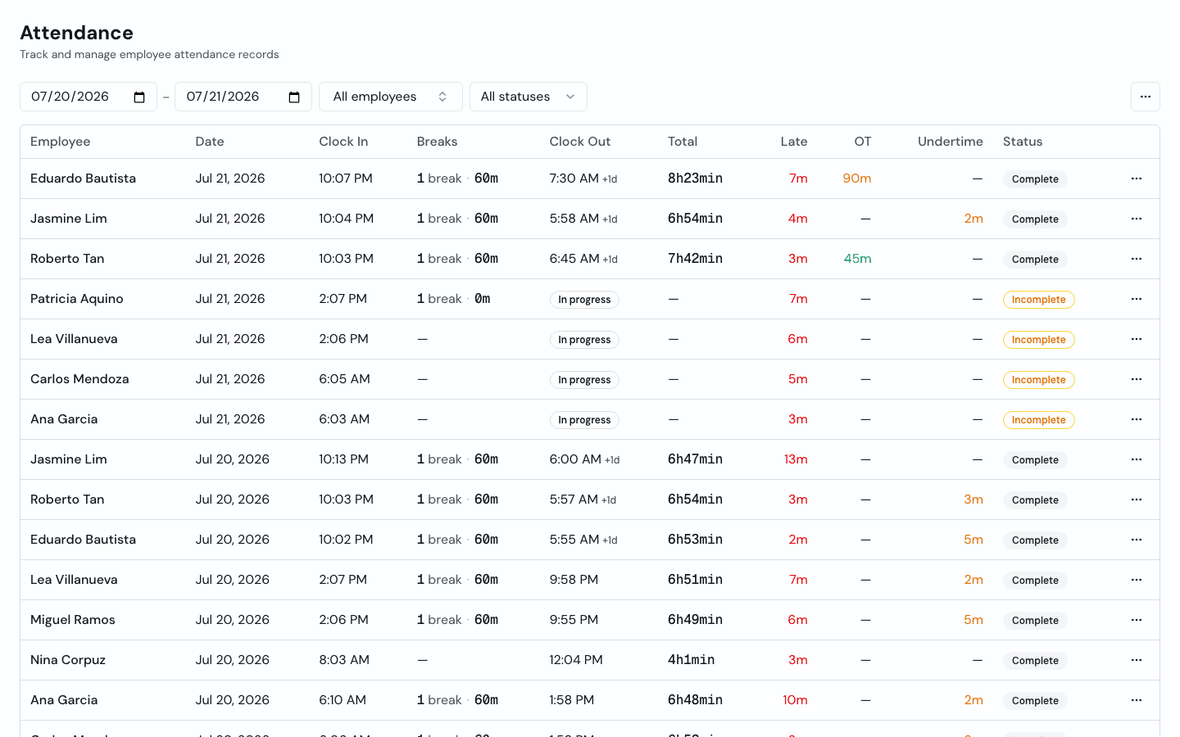Click employee name Patricia Aquino
This screenshot has height=737, width=1180.
(77, 299)
